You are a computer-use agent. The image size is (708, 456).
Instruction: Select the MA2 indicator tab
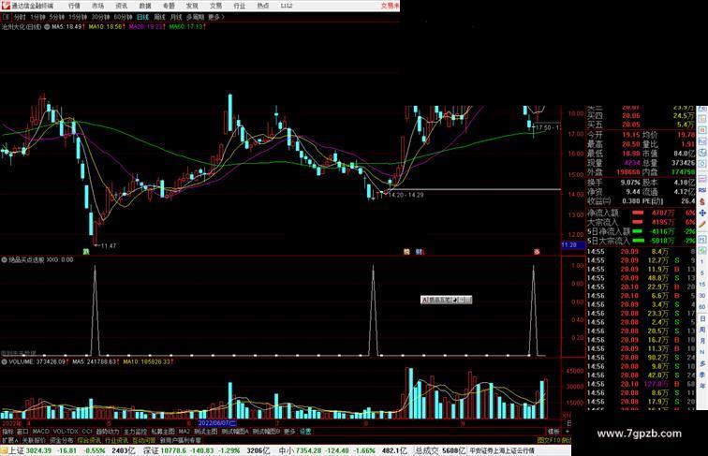184,432
